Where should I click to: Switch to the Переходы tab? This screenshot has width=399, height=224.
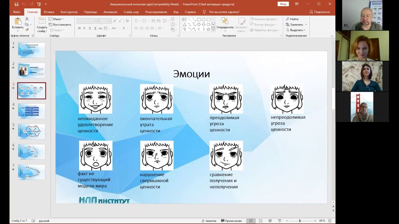coord(90,12)
